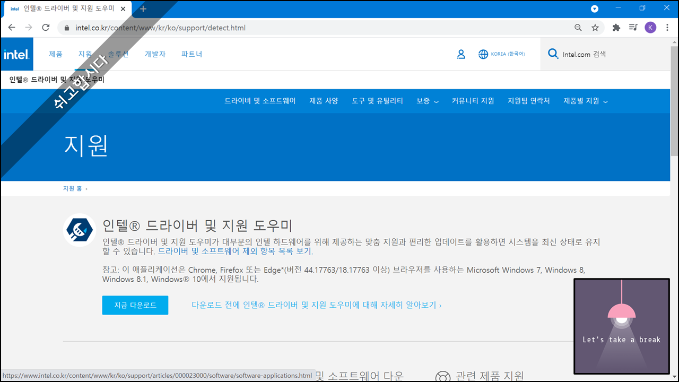Screen dimensions: 679x382
Task: Open the media control icon
Action: click(x=633, y=28)
